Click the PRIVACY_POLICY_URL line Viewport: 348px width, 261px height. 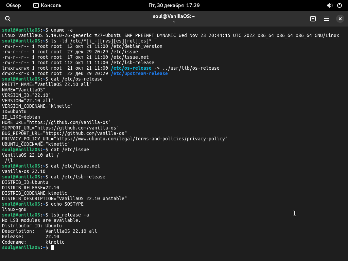point(115,139)
